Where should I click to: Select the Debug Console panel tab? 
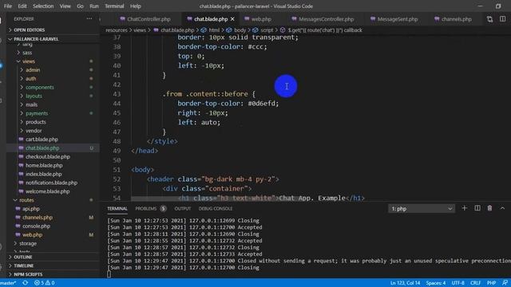216,209
